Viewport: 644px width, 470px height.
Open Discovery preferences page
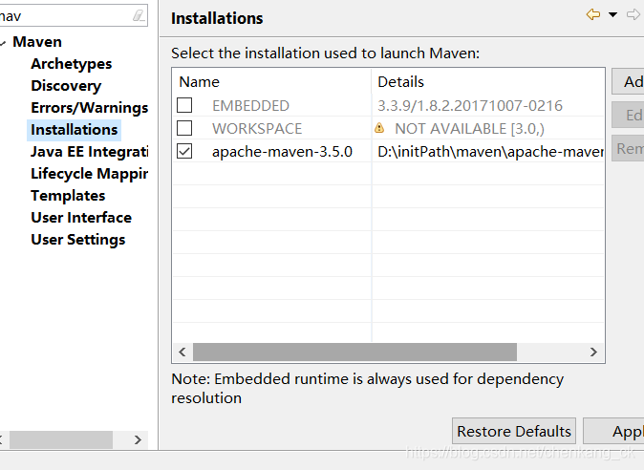pos(66,86)
